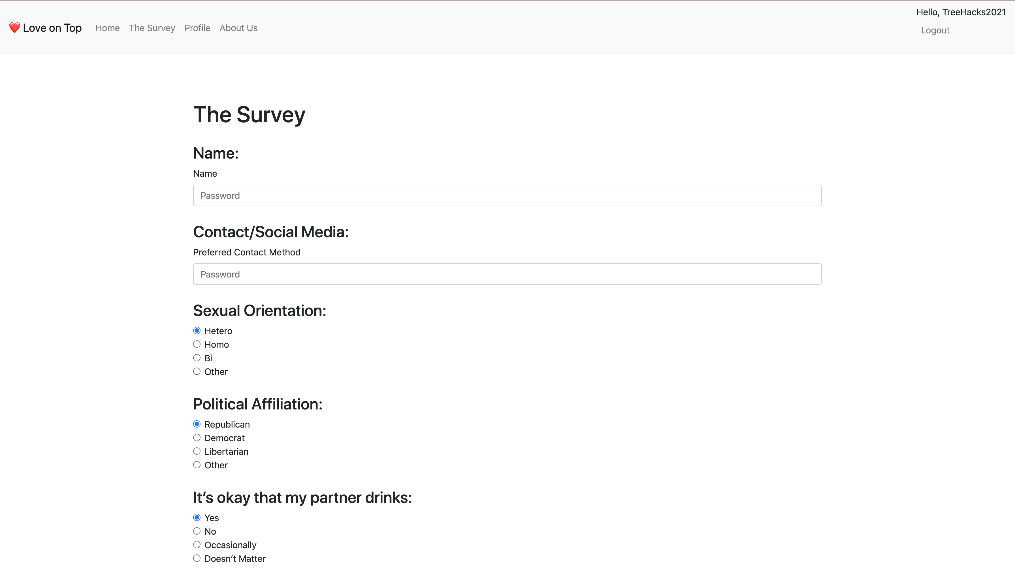Click the red heart logo icon

(14, 27)
